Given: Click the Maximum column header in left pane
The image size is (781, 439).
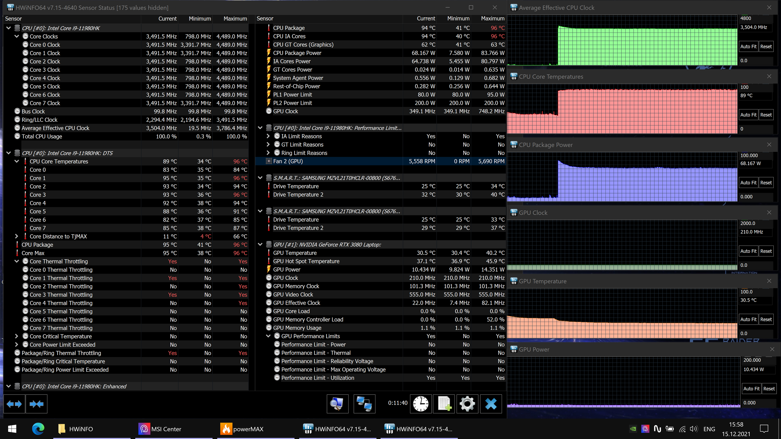Looking at the screenshot, I should [235, 18].
